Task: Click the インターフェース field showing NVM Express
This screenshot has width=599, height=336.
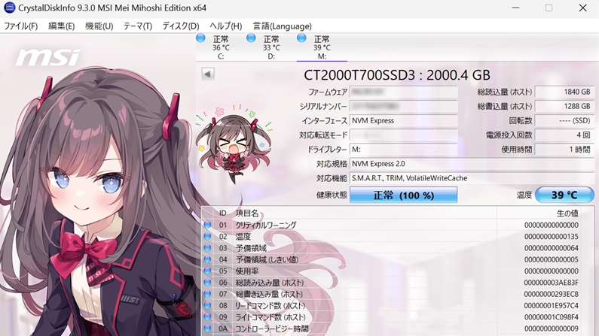Action: point(403,121)
